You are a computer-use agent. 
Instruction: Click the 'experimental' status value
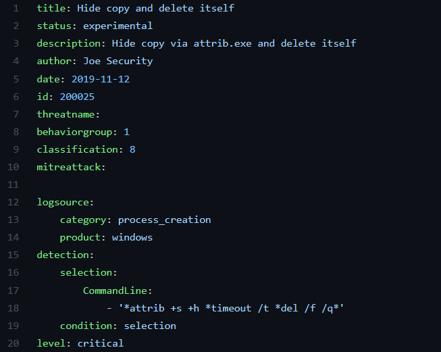pos(118,26)
